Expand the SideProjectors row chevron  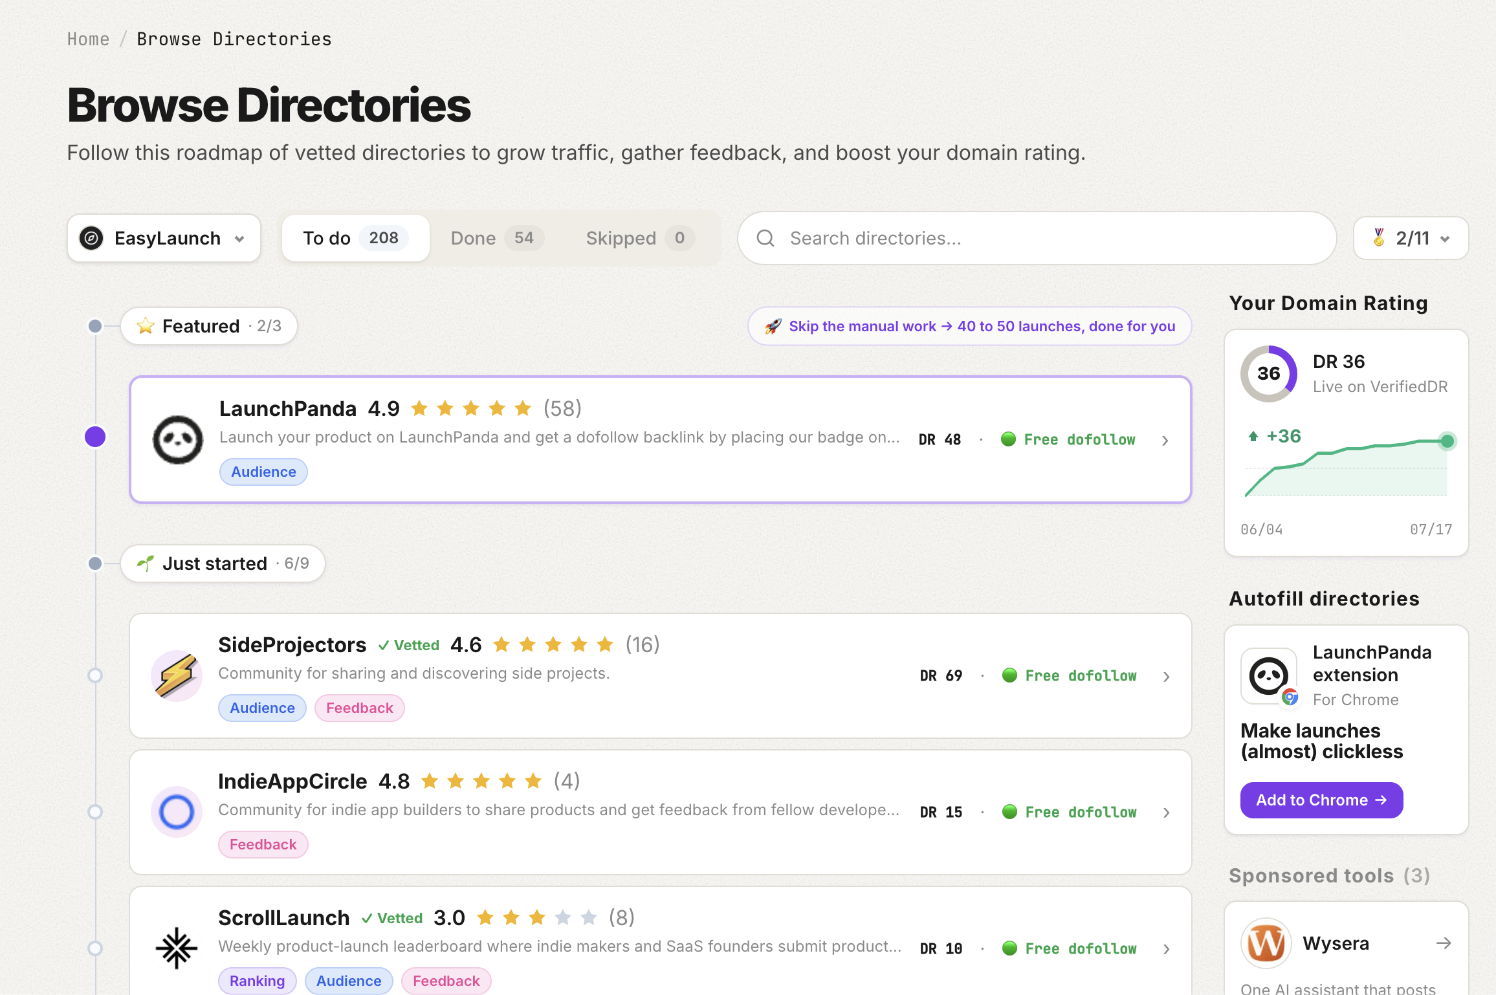point(1167,677)
